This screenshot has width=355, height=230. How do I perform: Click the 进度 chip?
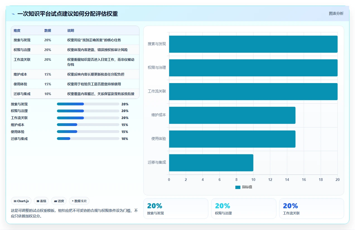[x=59, y=201]
